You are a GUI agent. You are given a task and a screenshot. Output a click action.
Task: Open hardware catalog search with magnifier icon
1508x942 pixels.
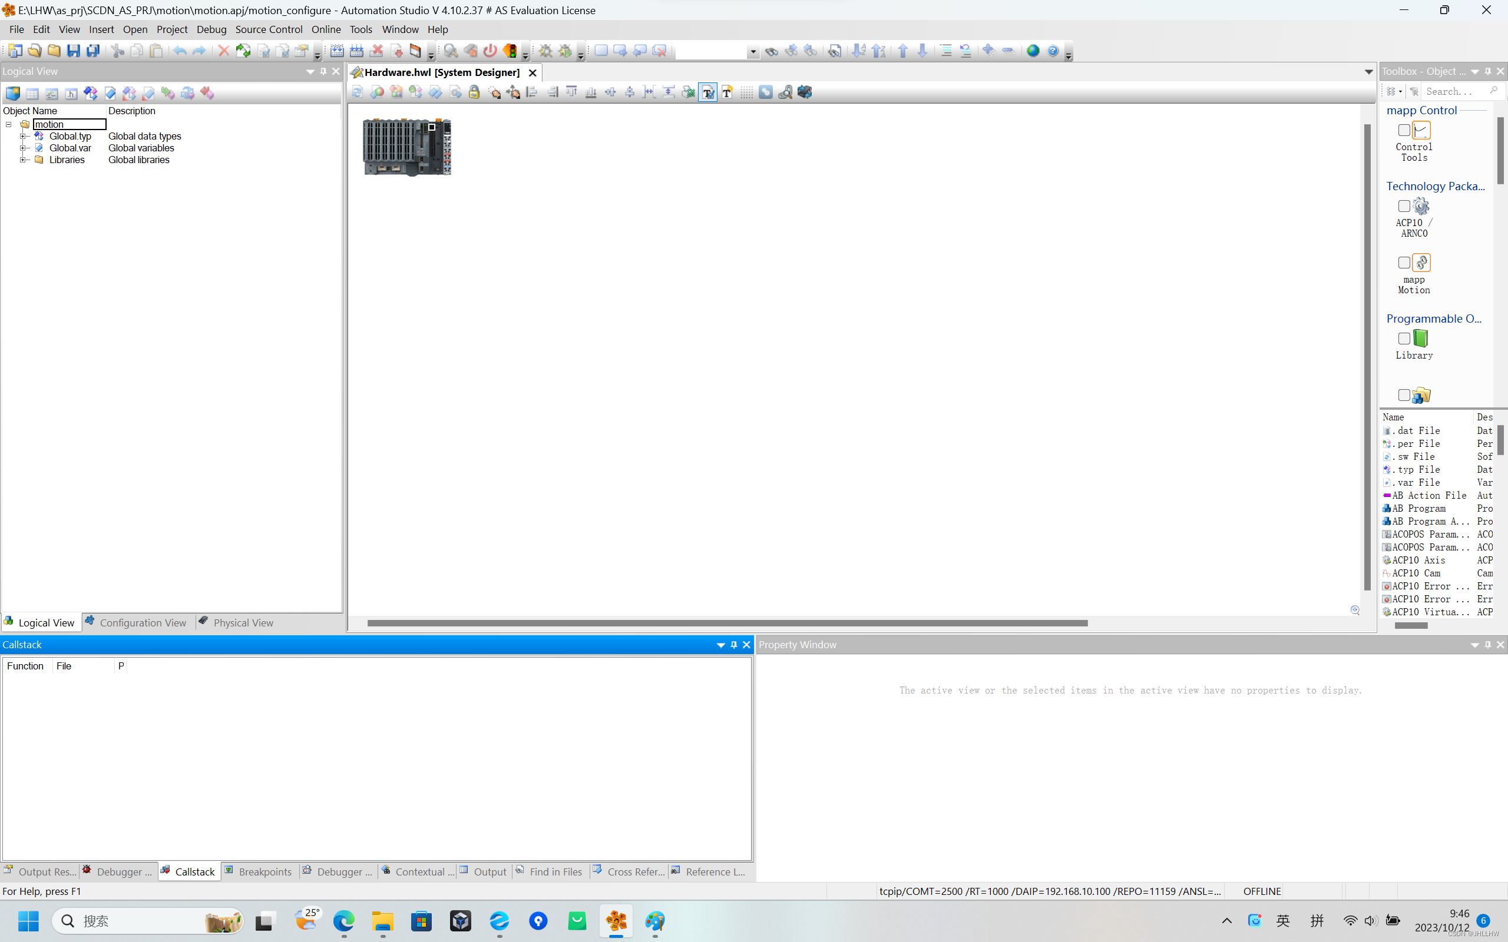(785, 92)
